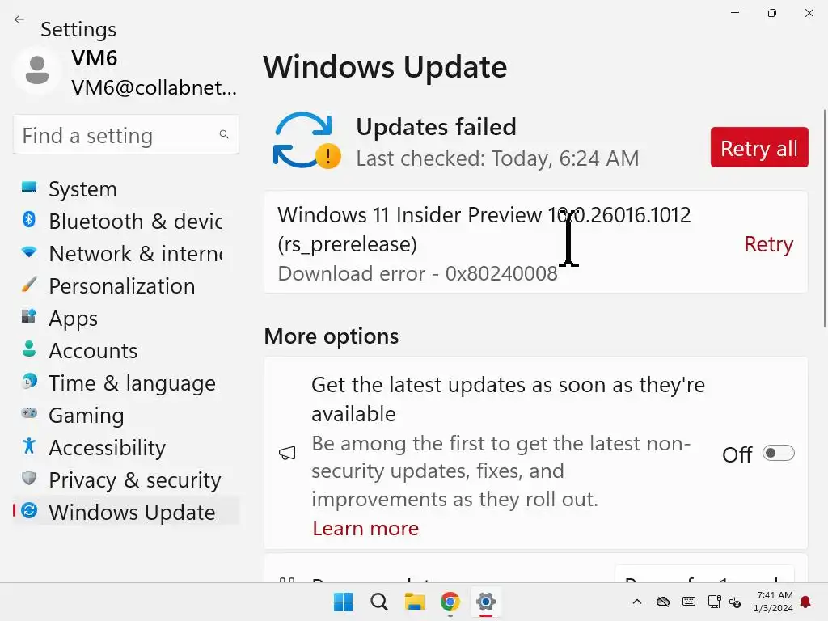Open the VM6 account profile picture
The width and height of the screenshot is (828, 621).
37,70
